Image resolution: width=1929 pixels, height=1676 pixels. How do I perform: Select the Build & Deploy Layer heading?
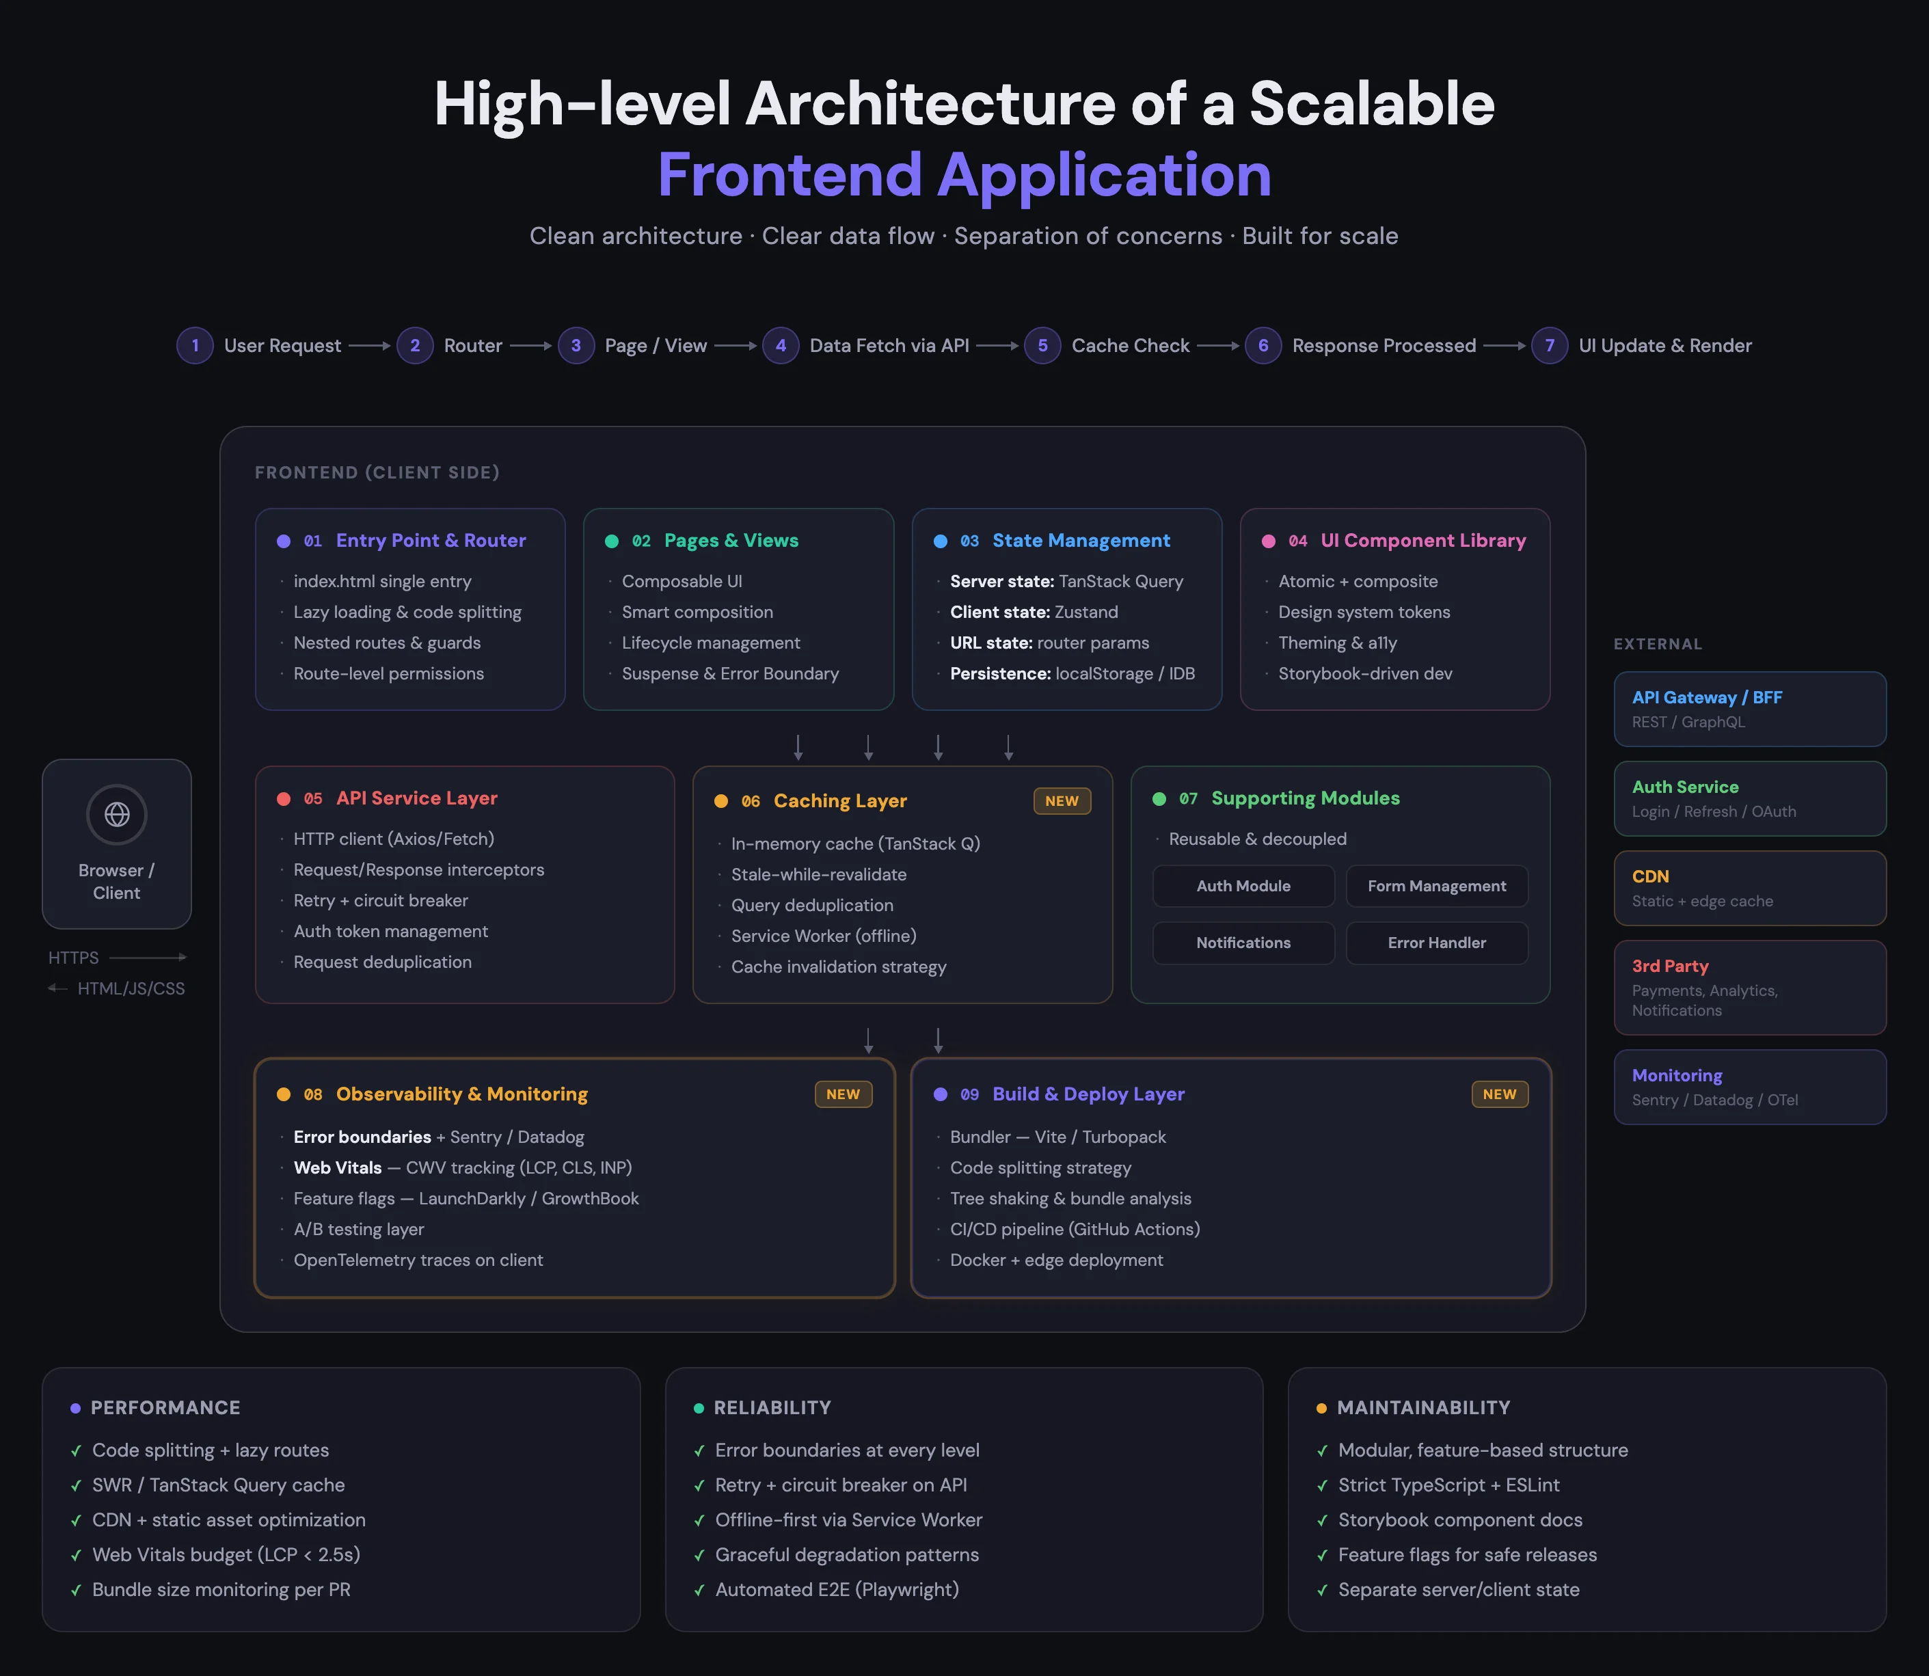[x=1088, y=1094]
